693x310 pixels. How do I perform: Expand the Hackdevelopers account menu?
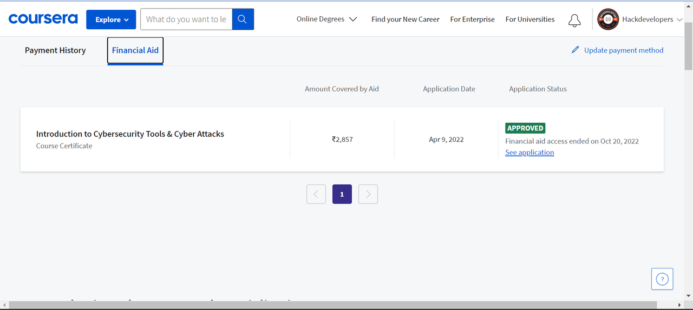tap(652, 19)
